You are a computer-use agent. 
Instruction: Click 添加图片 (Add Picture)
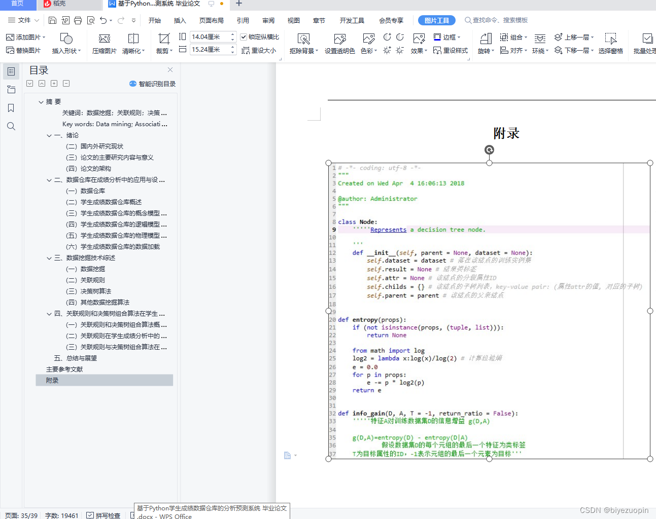point(25,37)
